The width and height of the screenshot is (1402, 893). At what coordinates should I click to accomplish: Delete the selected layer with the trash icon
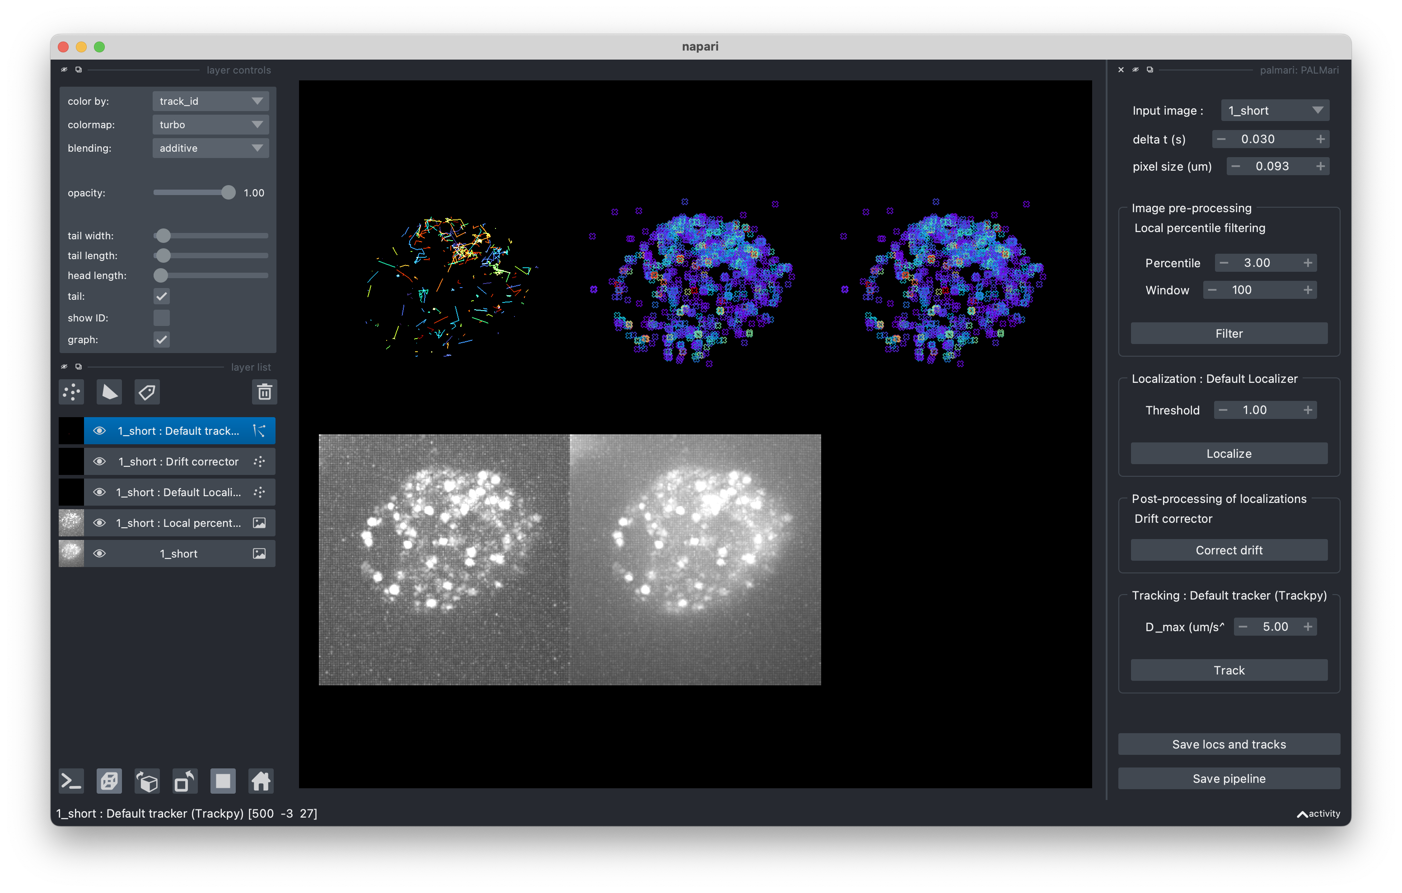[264, 392]
